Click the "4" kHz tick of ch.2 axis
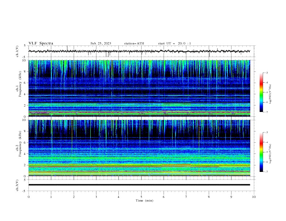The width and height of the screenshot is (286, 221). point(25,154)
